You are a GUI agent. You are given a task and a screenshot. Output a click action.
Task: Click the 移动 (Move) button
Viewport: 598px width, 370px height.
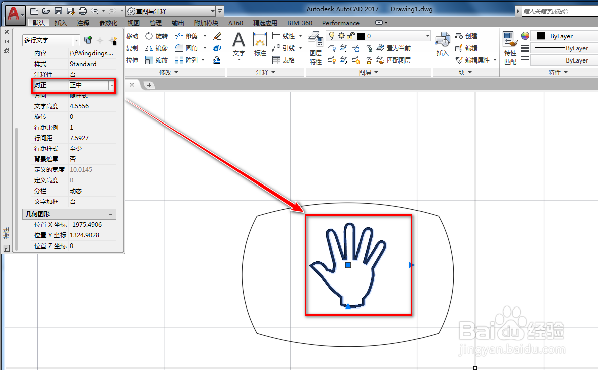[x=132, y=36]
